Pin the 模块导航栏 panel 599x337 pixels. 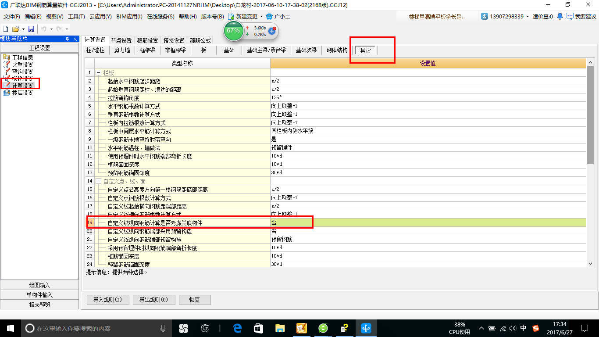tap(67, 39)
